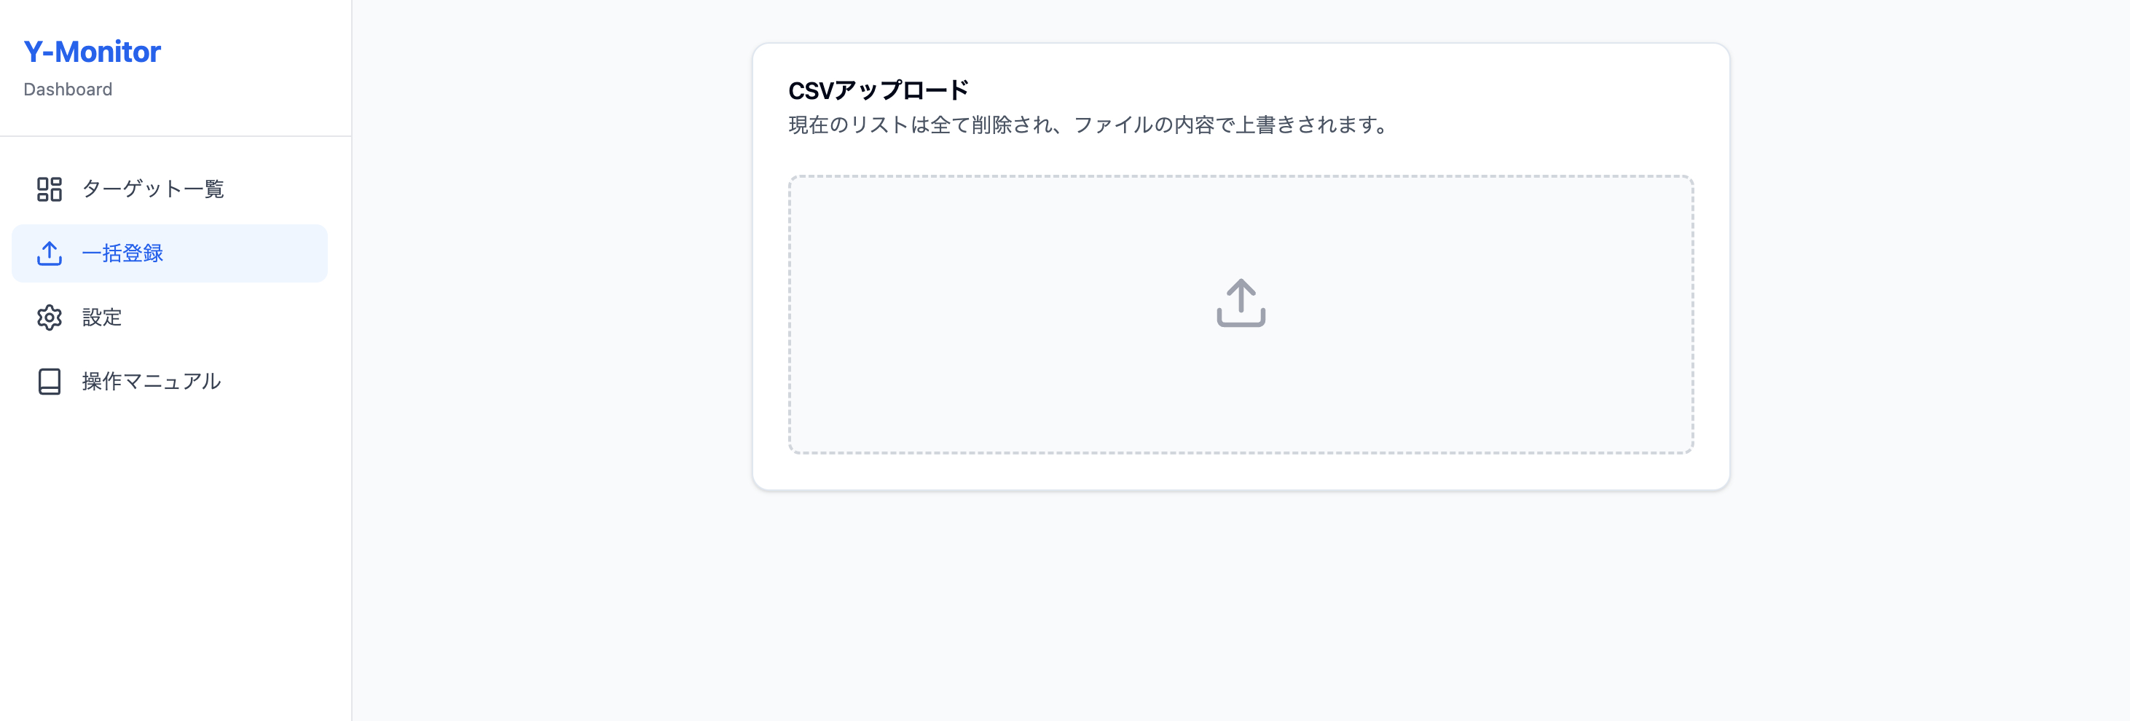This screenshot has height=721, width=2130.
Task: Click the Dashboard label under Y-Monitor
Action: [68, 90]
